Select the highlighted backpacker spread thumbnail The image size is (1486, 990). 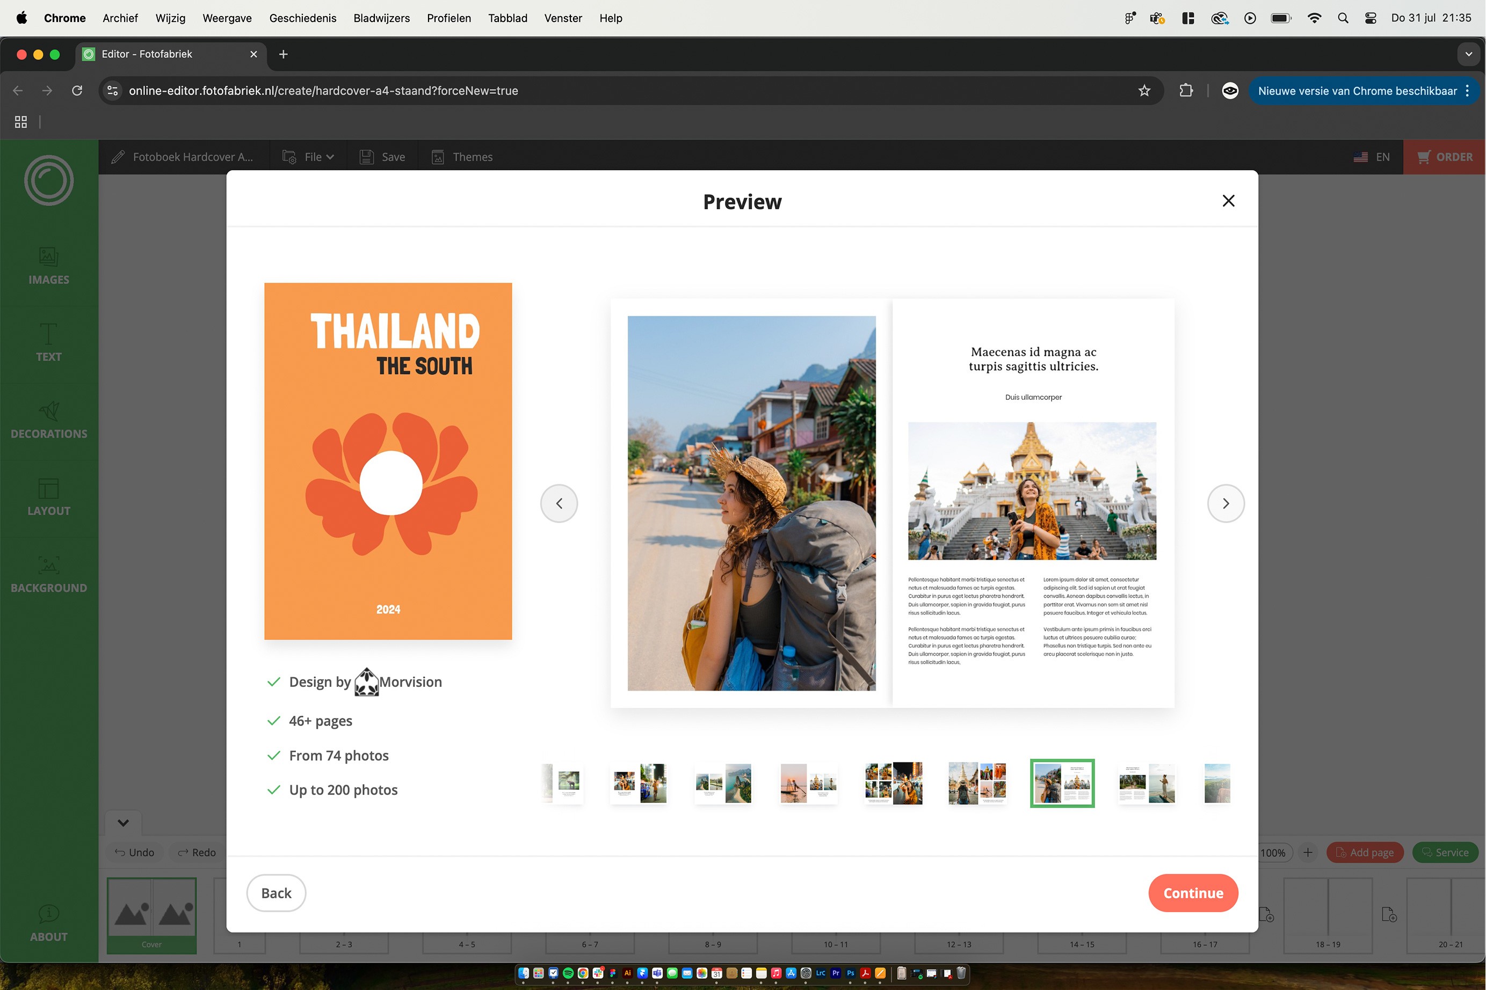point(1061,783)
